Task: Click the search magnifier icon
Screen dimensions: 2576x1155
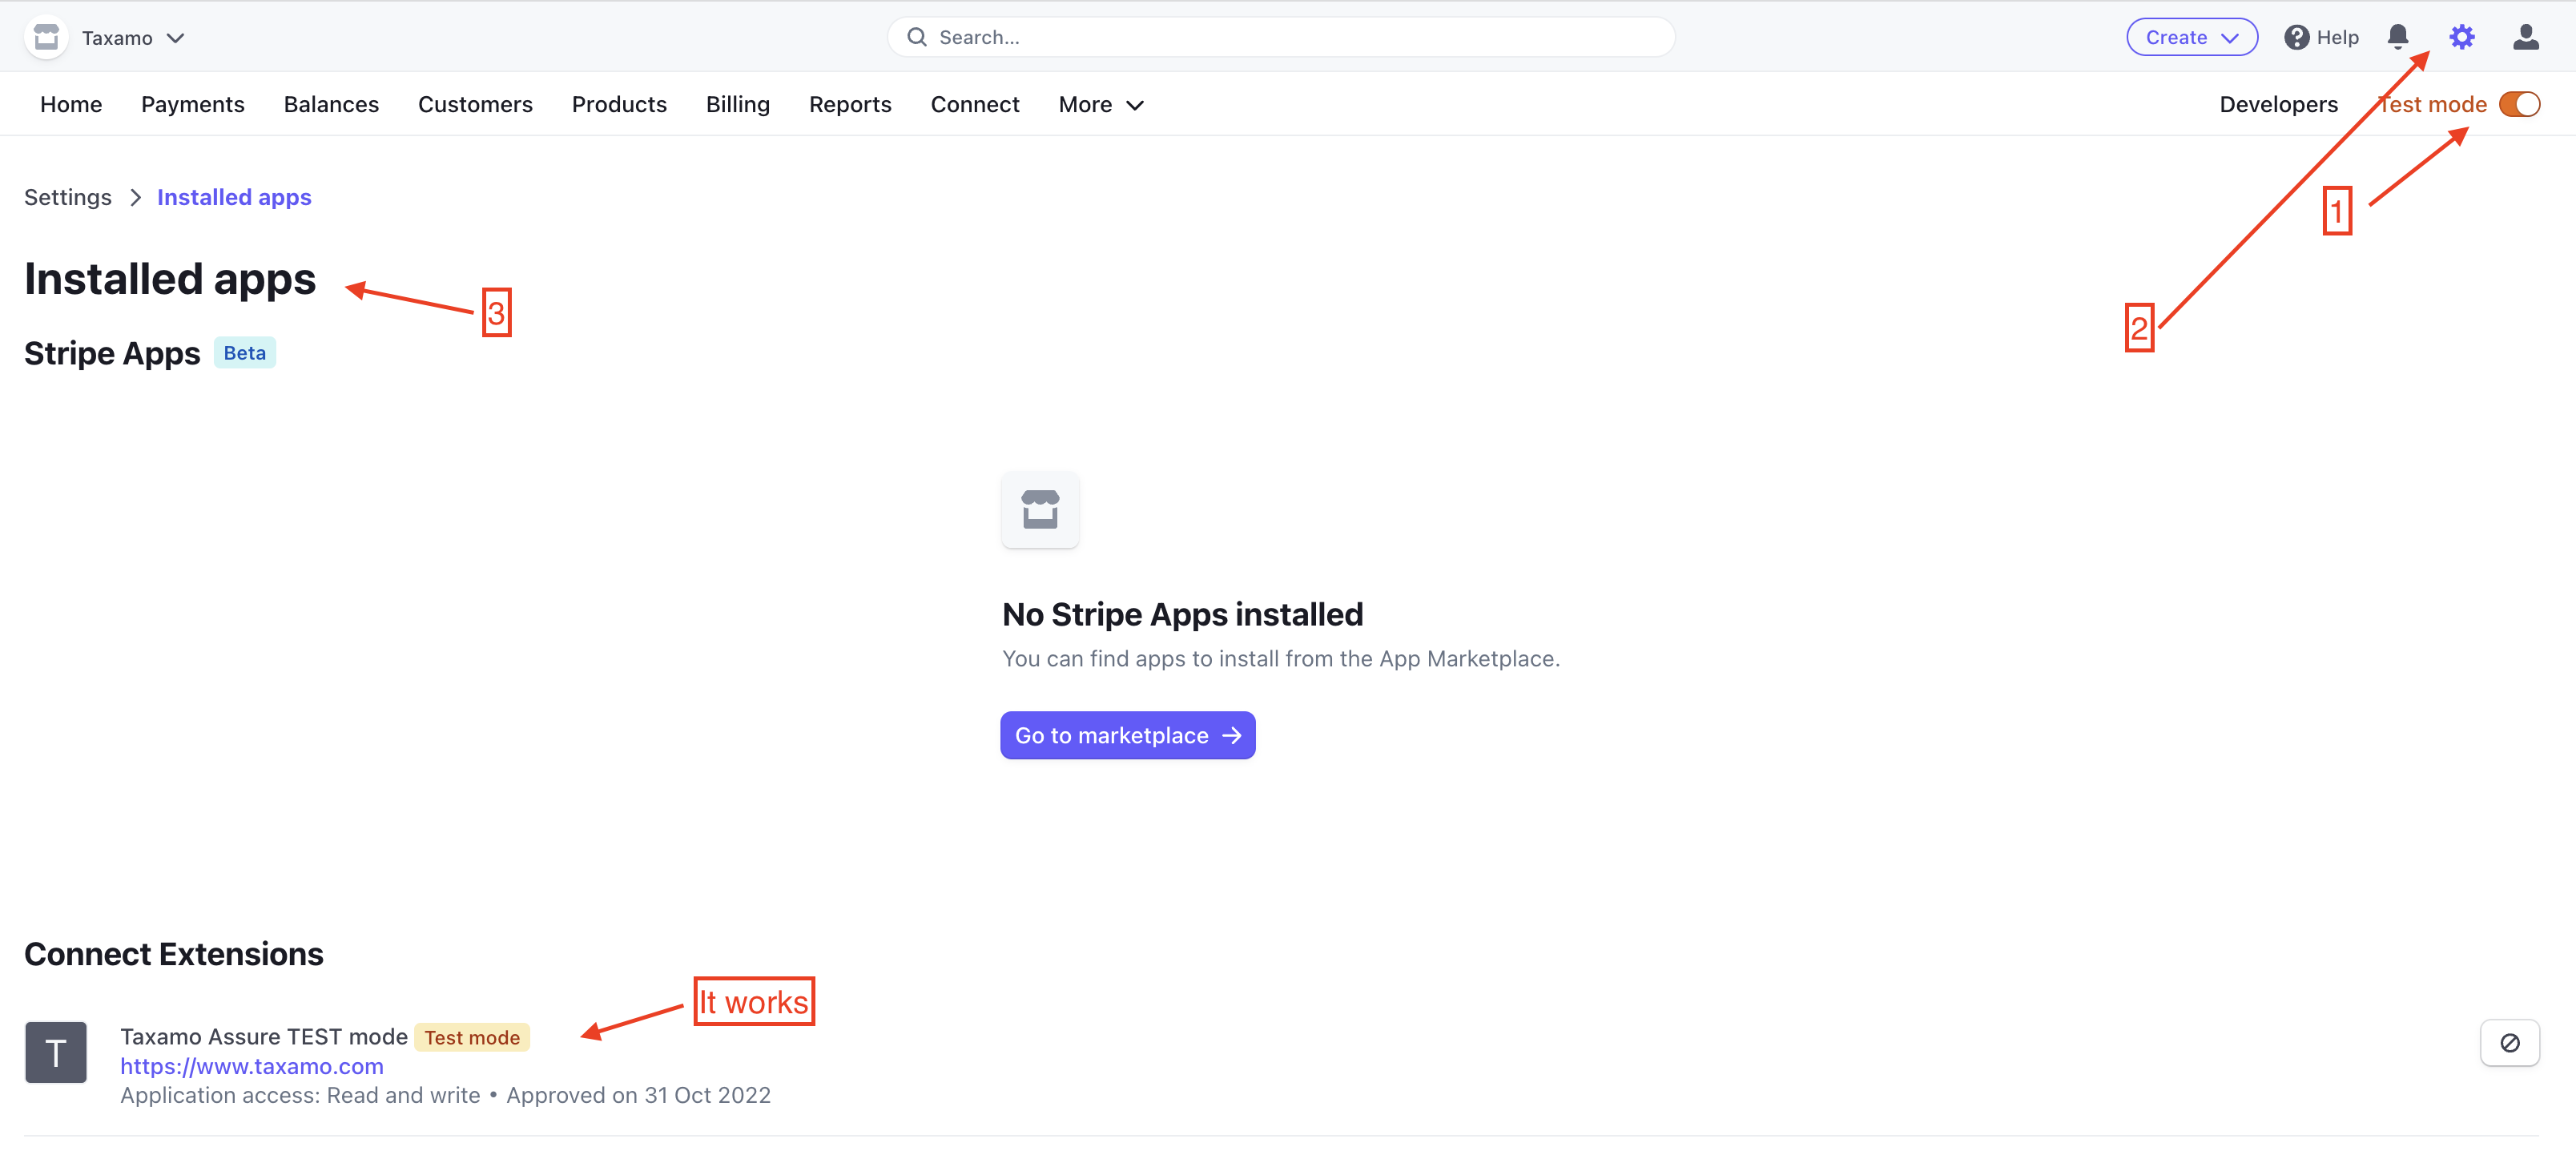Action: 916,37
